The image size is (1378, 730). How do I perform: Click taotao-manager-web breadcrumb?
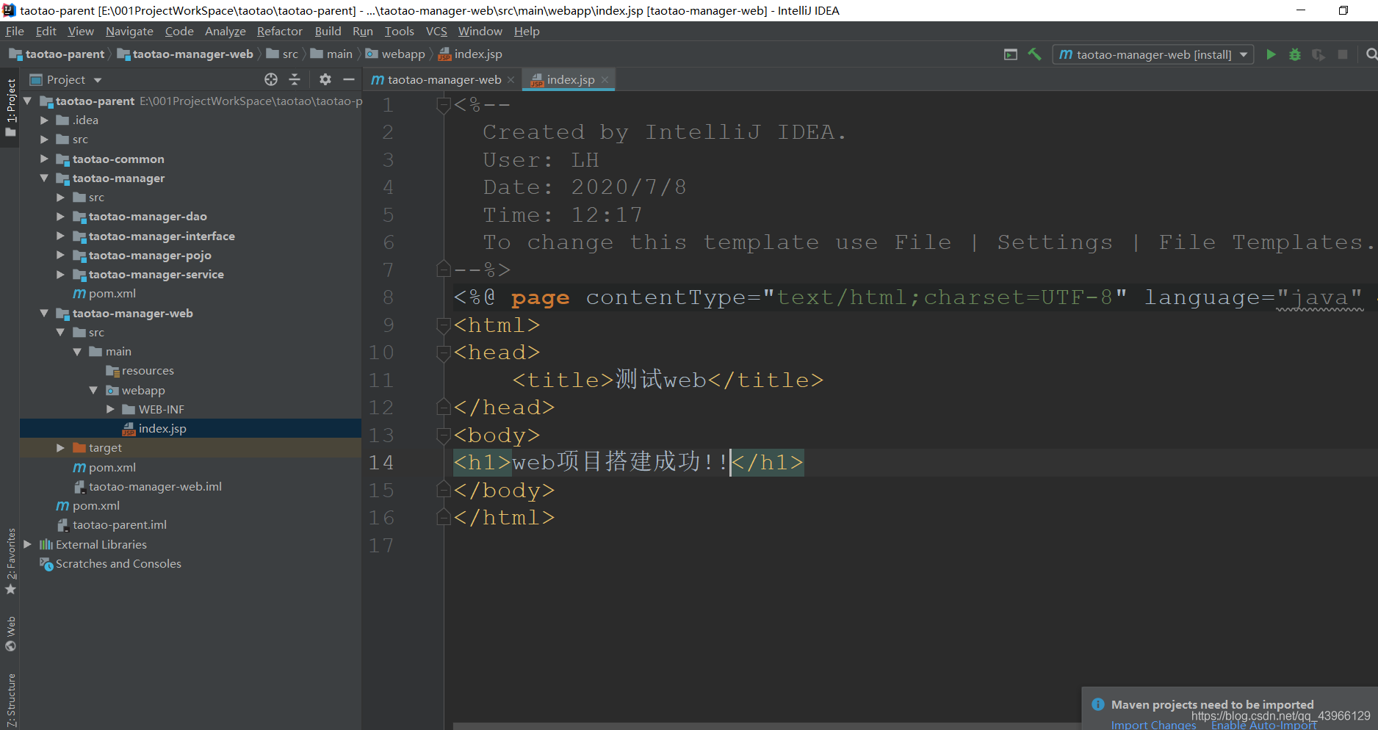click(185, 54)
